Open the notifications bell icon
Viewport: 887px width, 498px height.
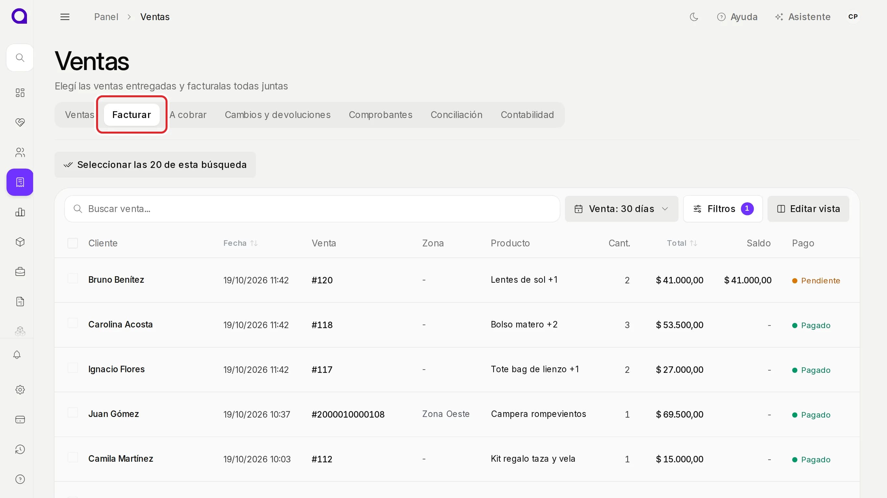(x=17, y=355)
